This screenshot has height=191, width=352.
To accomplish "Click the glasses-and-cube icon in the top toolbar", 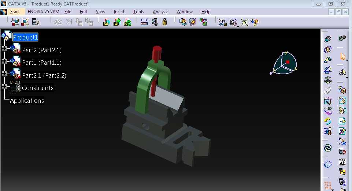I will tap(223, 22).
